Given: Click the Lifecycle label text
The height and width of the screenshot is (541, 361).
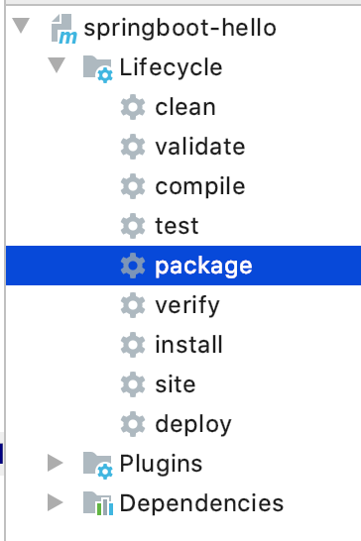Looking at the screenshot, I should (171, 67).
